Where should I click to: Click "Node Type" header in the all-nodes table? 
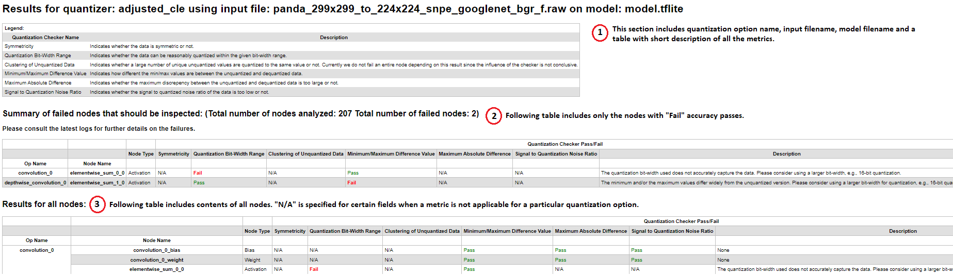257,231
